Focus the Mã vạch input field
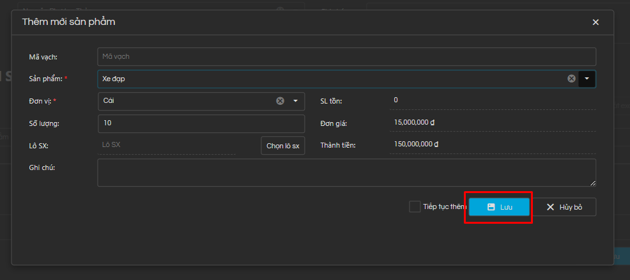The width and height of the screenshot is (630, 280). [x=346, y=56]
